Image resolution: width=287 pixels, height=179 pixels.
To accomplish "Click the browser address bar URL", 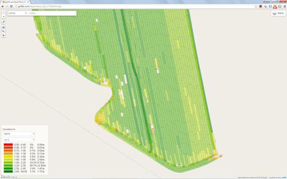I will [x=39, y=6].
